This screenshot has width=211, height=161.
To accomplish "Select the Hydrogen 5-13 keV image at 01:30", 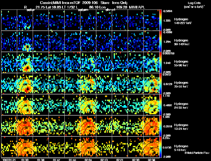I will pos(25,147).
